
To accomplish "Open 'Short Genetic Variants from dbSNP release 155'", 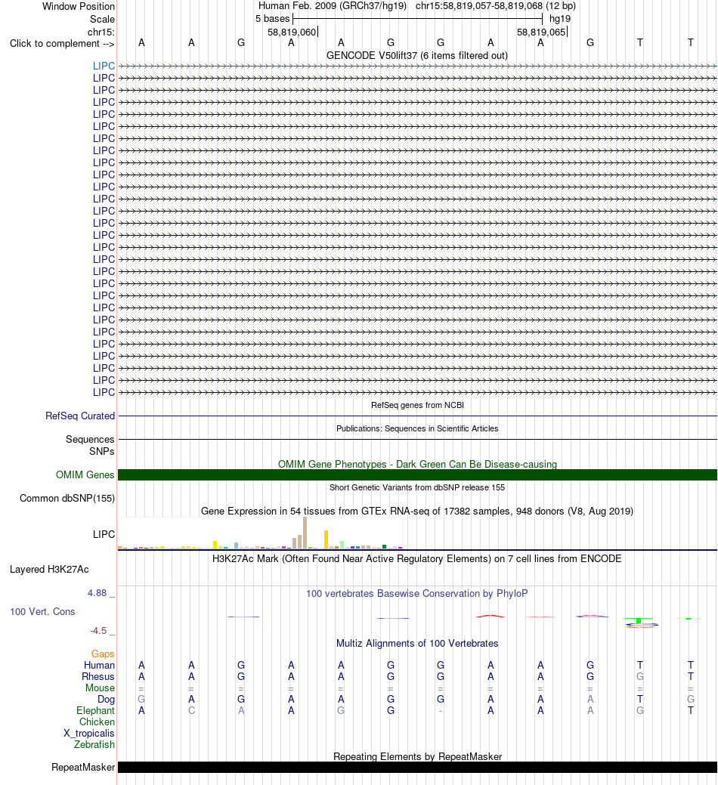I will pyautogui.click(x=417, y=487).
